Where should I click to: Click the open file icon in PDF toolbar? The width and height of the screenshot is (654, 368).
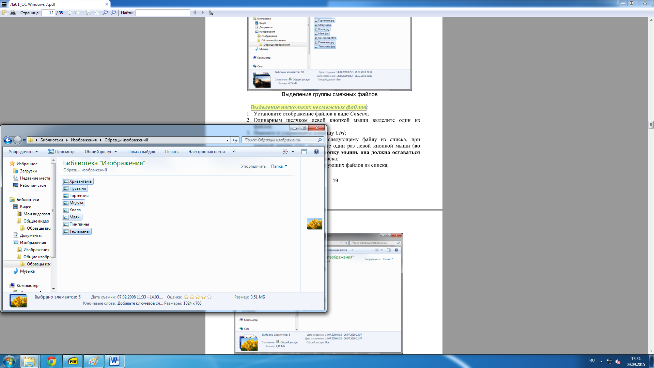pos(5,13)
